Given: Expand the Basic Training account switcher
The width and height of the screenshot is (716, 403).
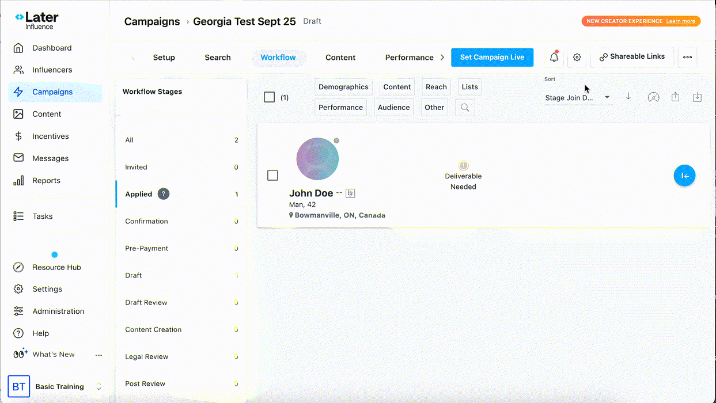Looking at the screenshot, I should [x=99, y=387].
